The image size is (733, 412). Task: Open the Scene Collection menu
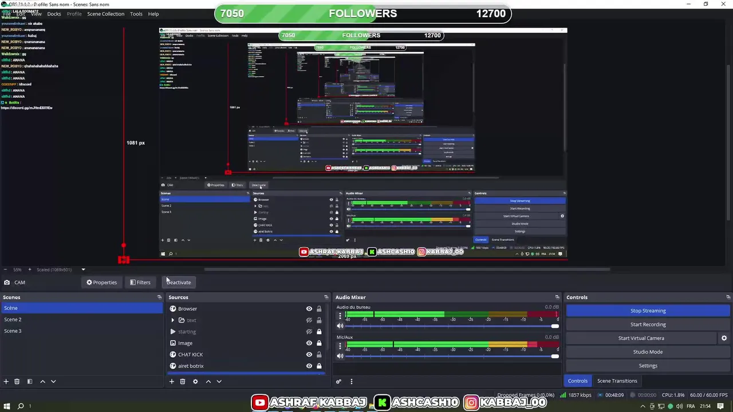click(x=105, y=14)
